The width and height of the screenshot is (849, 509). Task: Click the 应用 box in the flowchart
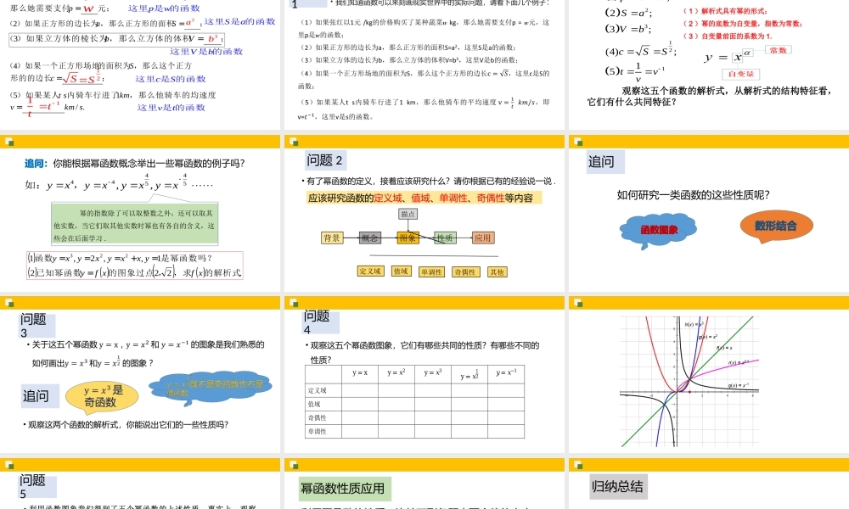click(x=482, y=238)
